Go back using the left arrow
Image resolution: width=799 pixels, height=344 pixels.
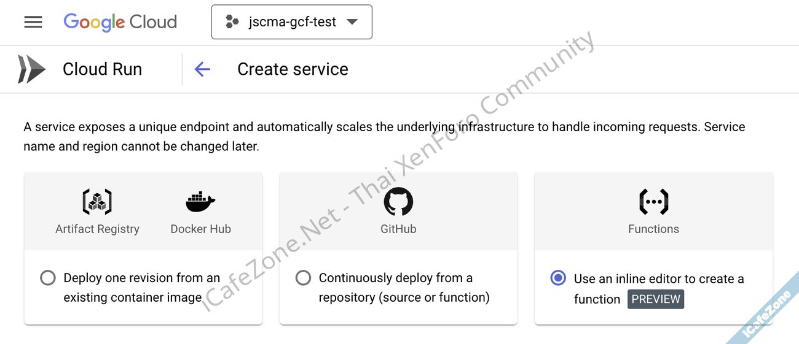click(202, 69)
